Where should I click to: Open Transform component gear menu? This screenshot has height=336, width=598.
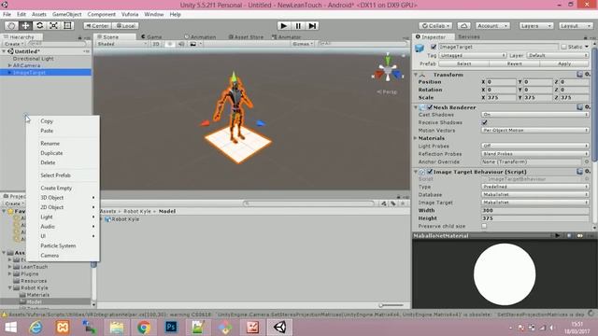(588, 75)
